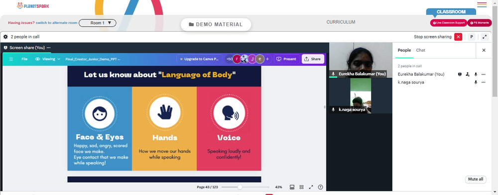This screenshot has height=195, width=498.
Task: Open Canva File menu
Action: 24,59
